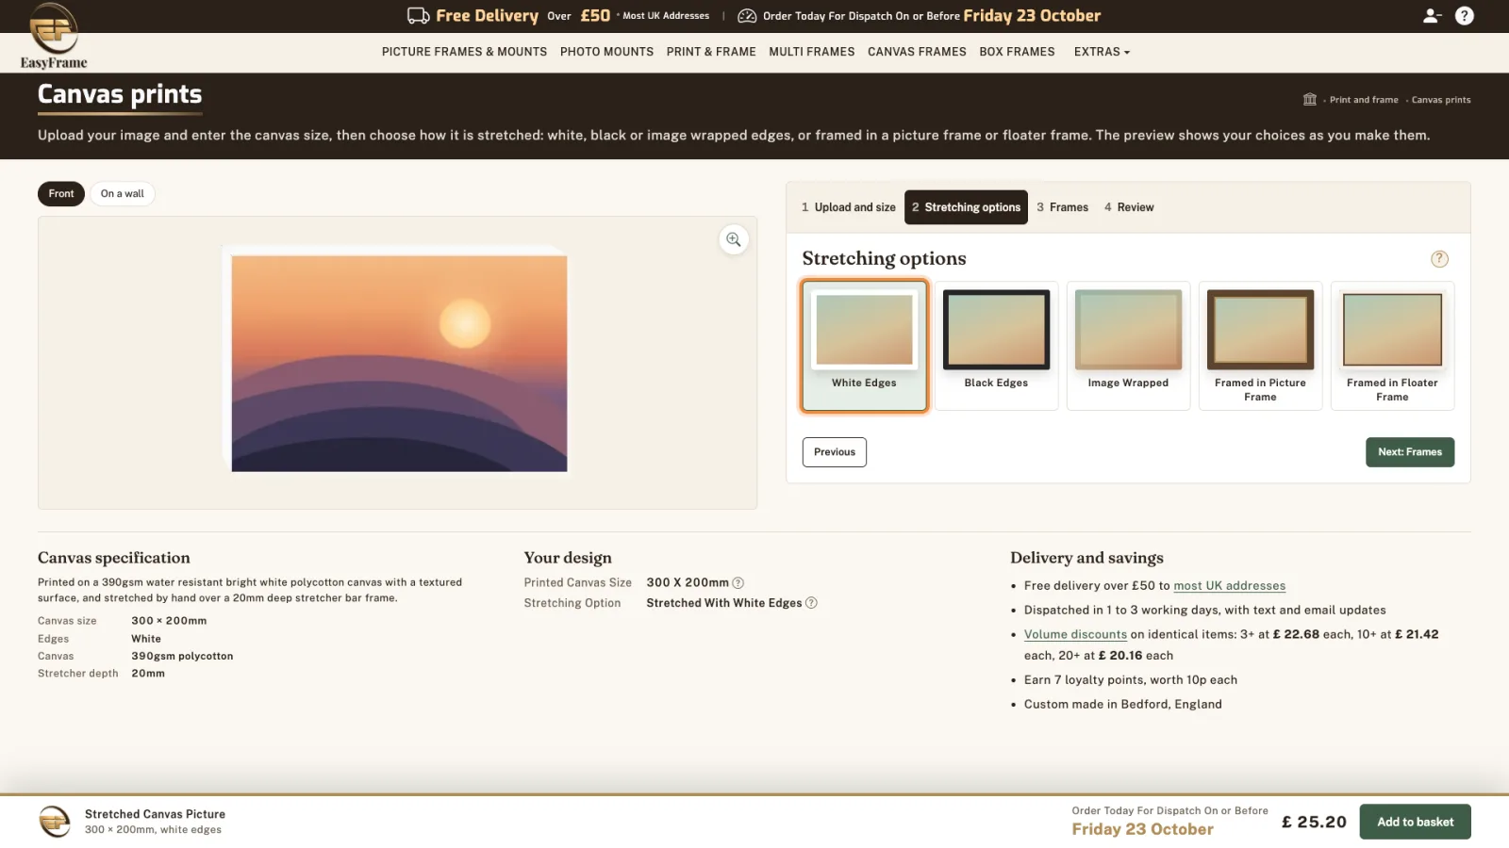Screen dimensions: 1509x848
Task: Switch preview to On a wall
Action: pos(123,194)
